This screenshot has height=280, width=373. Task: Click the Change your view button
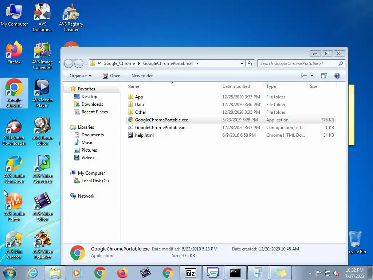304,76
